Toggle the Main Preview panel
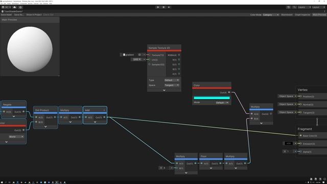The image size is (327, 184). coord(319,15)
